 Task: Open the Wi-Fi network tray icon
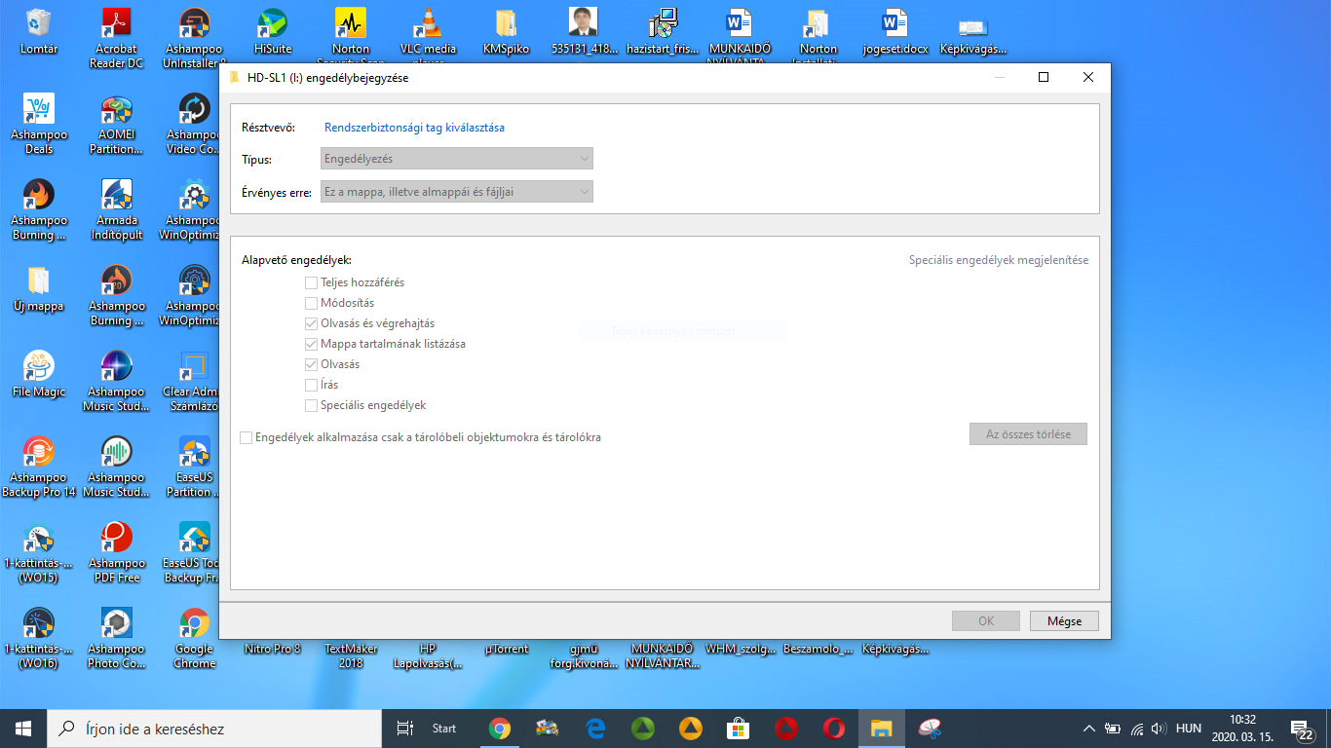point(1136,728)
